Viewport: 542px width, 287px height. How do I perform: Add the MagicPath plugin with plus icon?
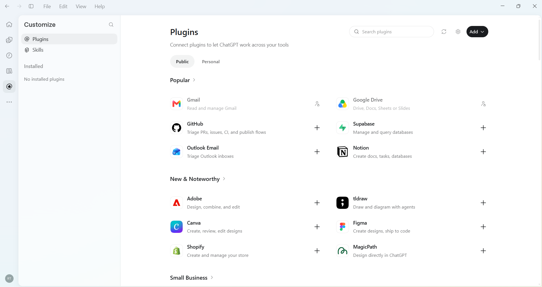(x=483, y=251)
